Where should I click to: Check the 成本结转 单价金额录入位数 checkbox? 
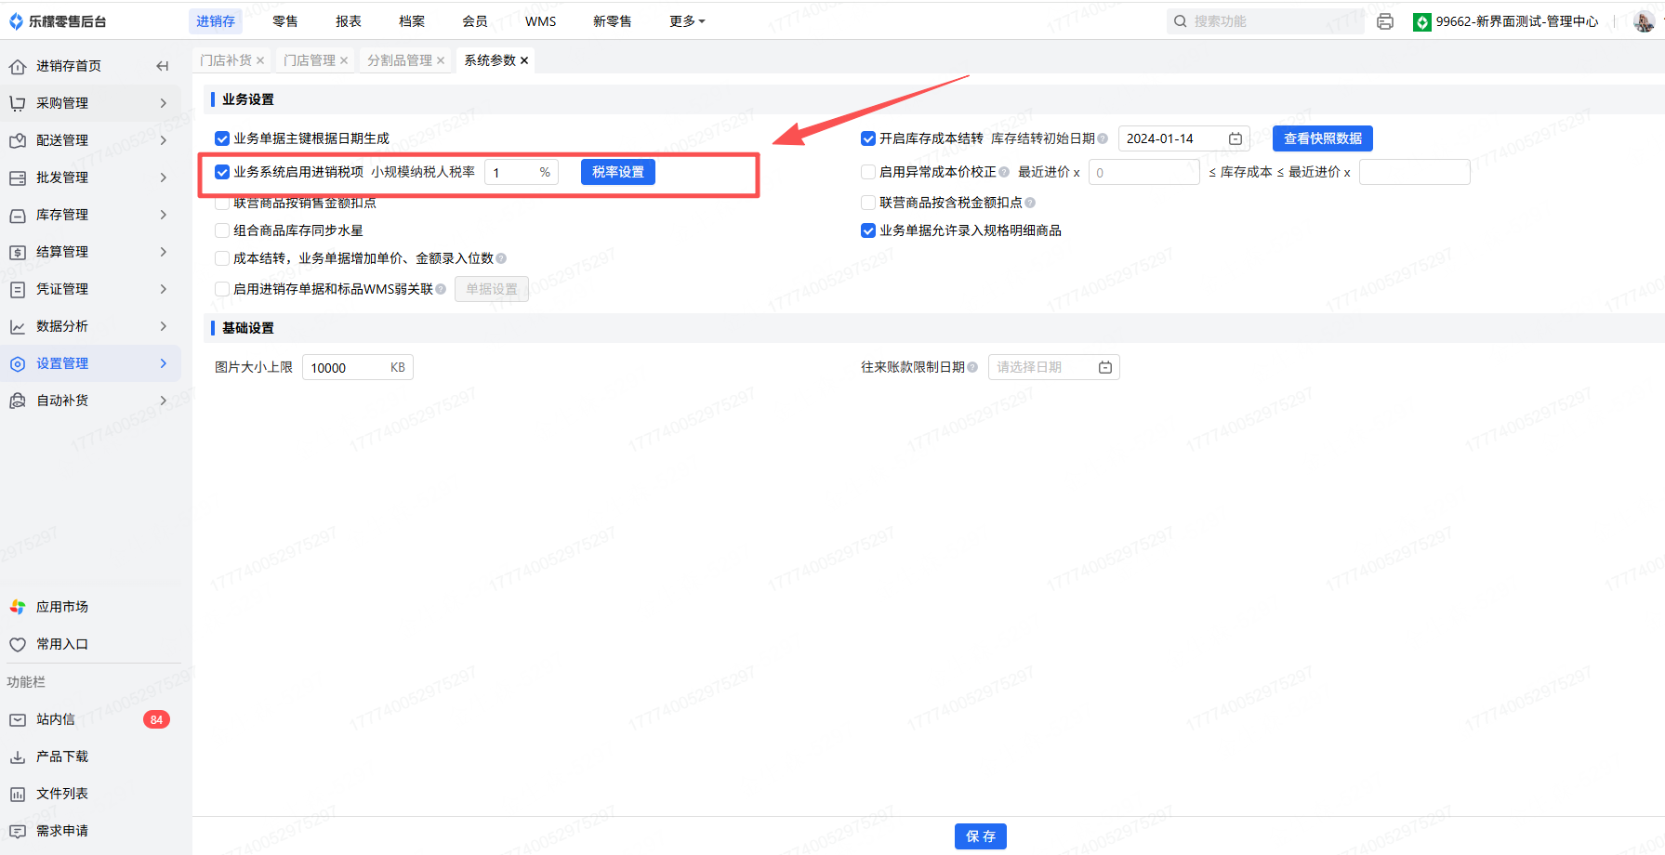tap(222, 258)
